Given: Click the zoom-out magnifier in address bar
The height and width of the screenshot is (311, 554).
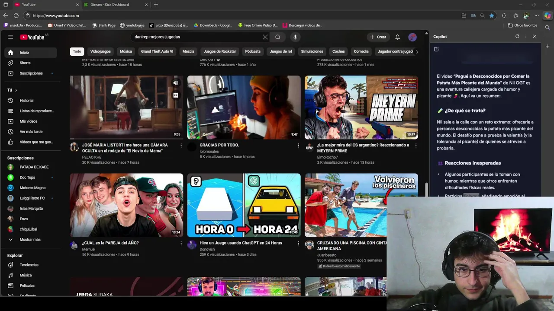Looking at the screenshot, I should pos(482,16).
